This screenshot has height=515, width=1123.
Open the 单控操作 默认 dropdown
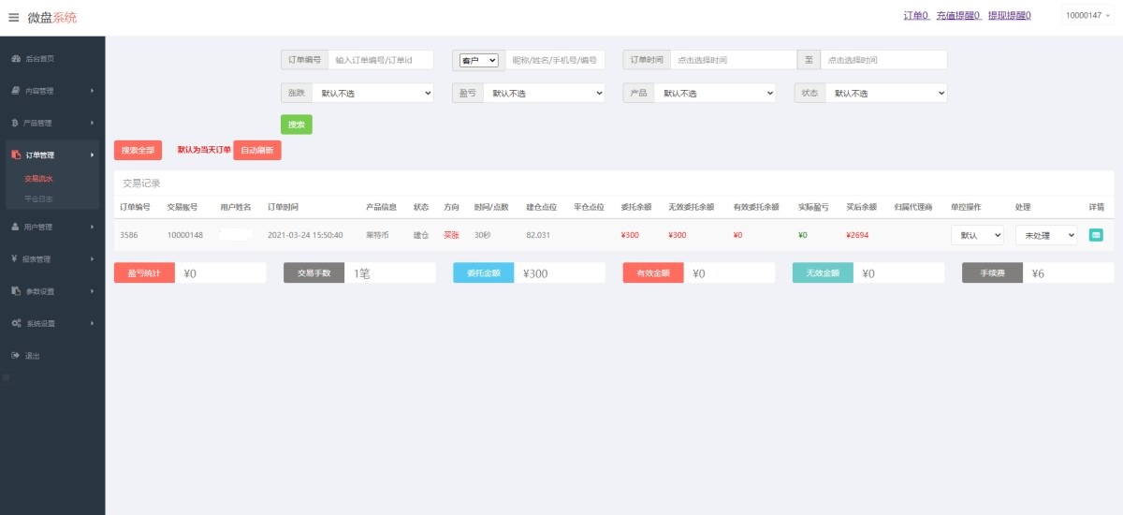(977, 235)
